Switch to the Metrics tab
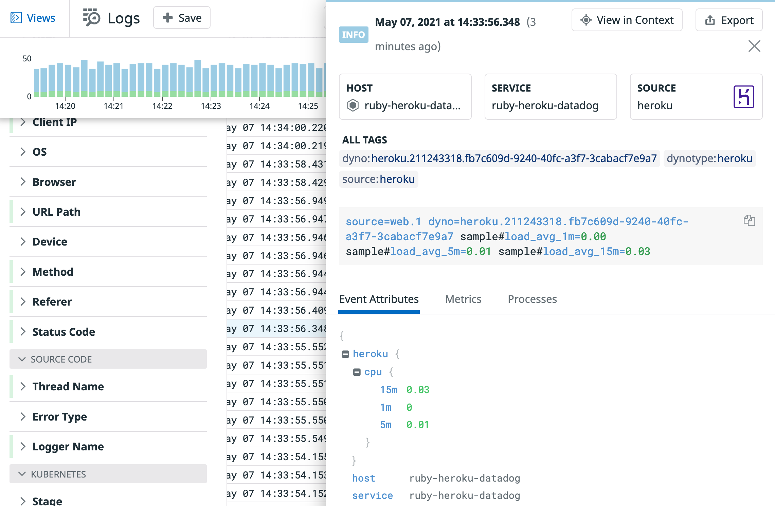Screen dimensions: 775x506 (463, 299)
